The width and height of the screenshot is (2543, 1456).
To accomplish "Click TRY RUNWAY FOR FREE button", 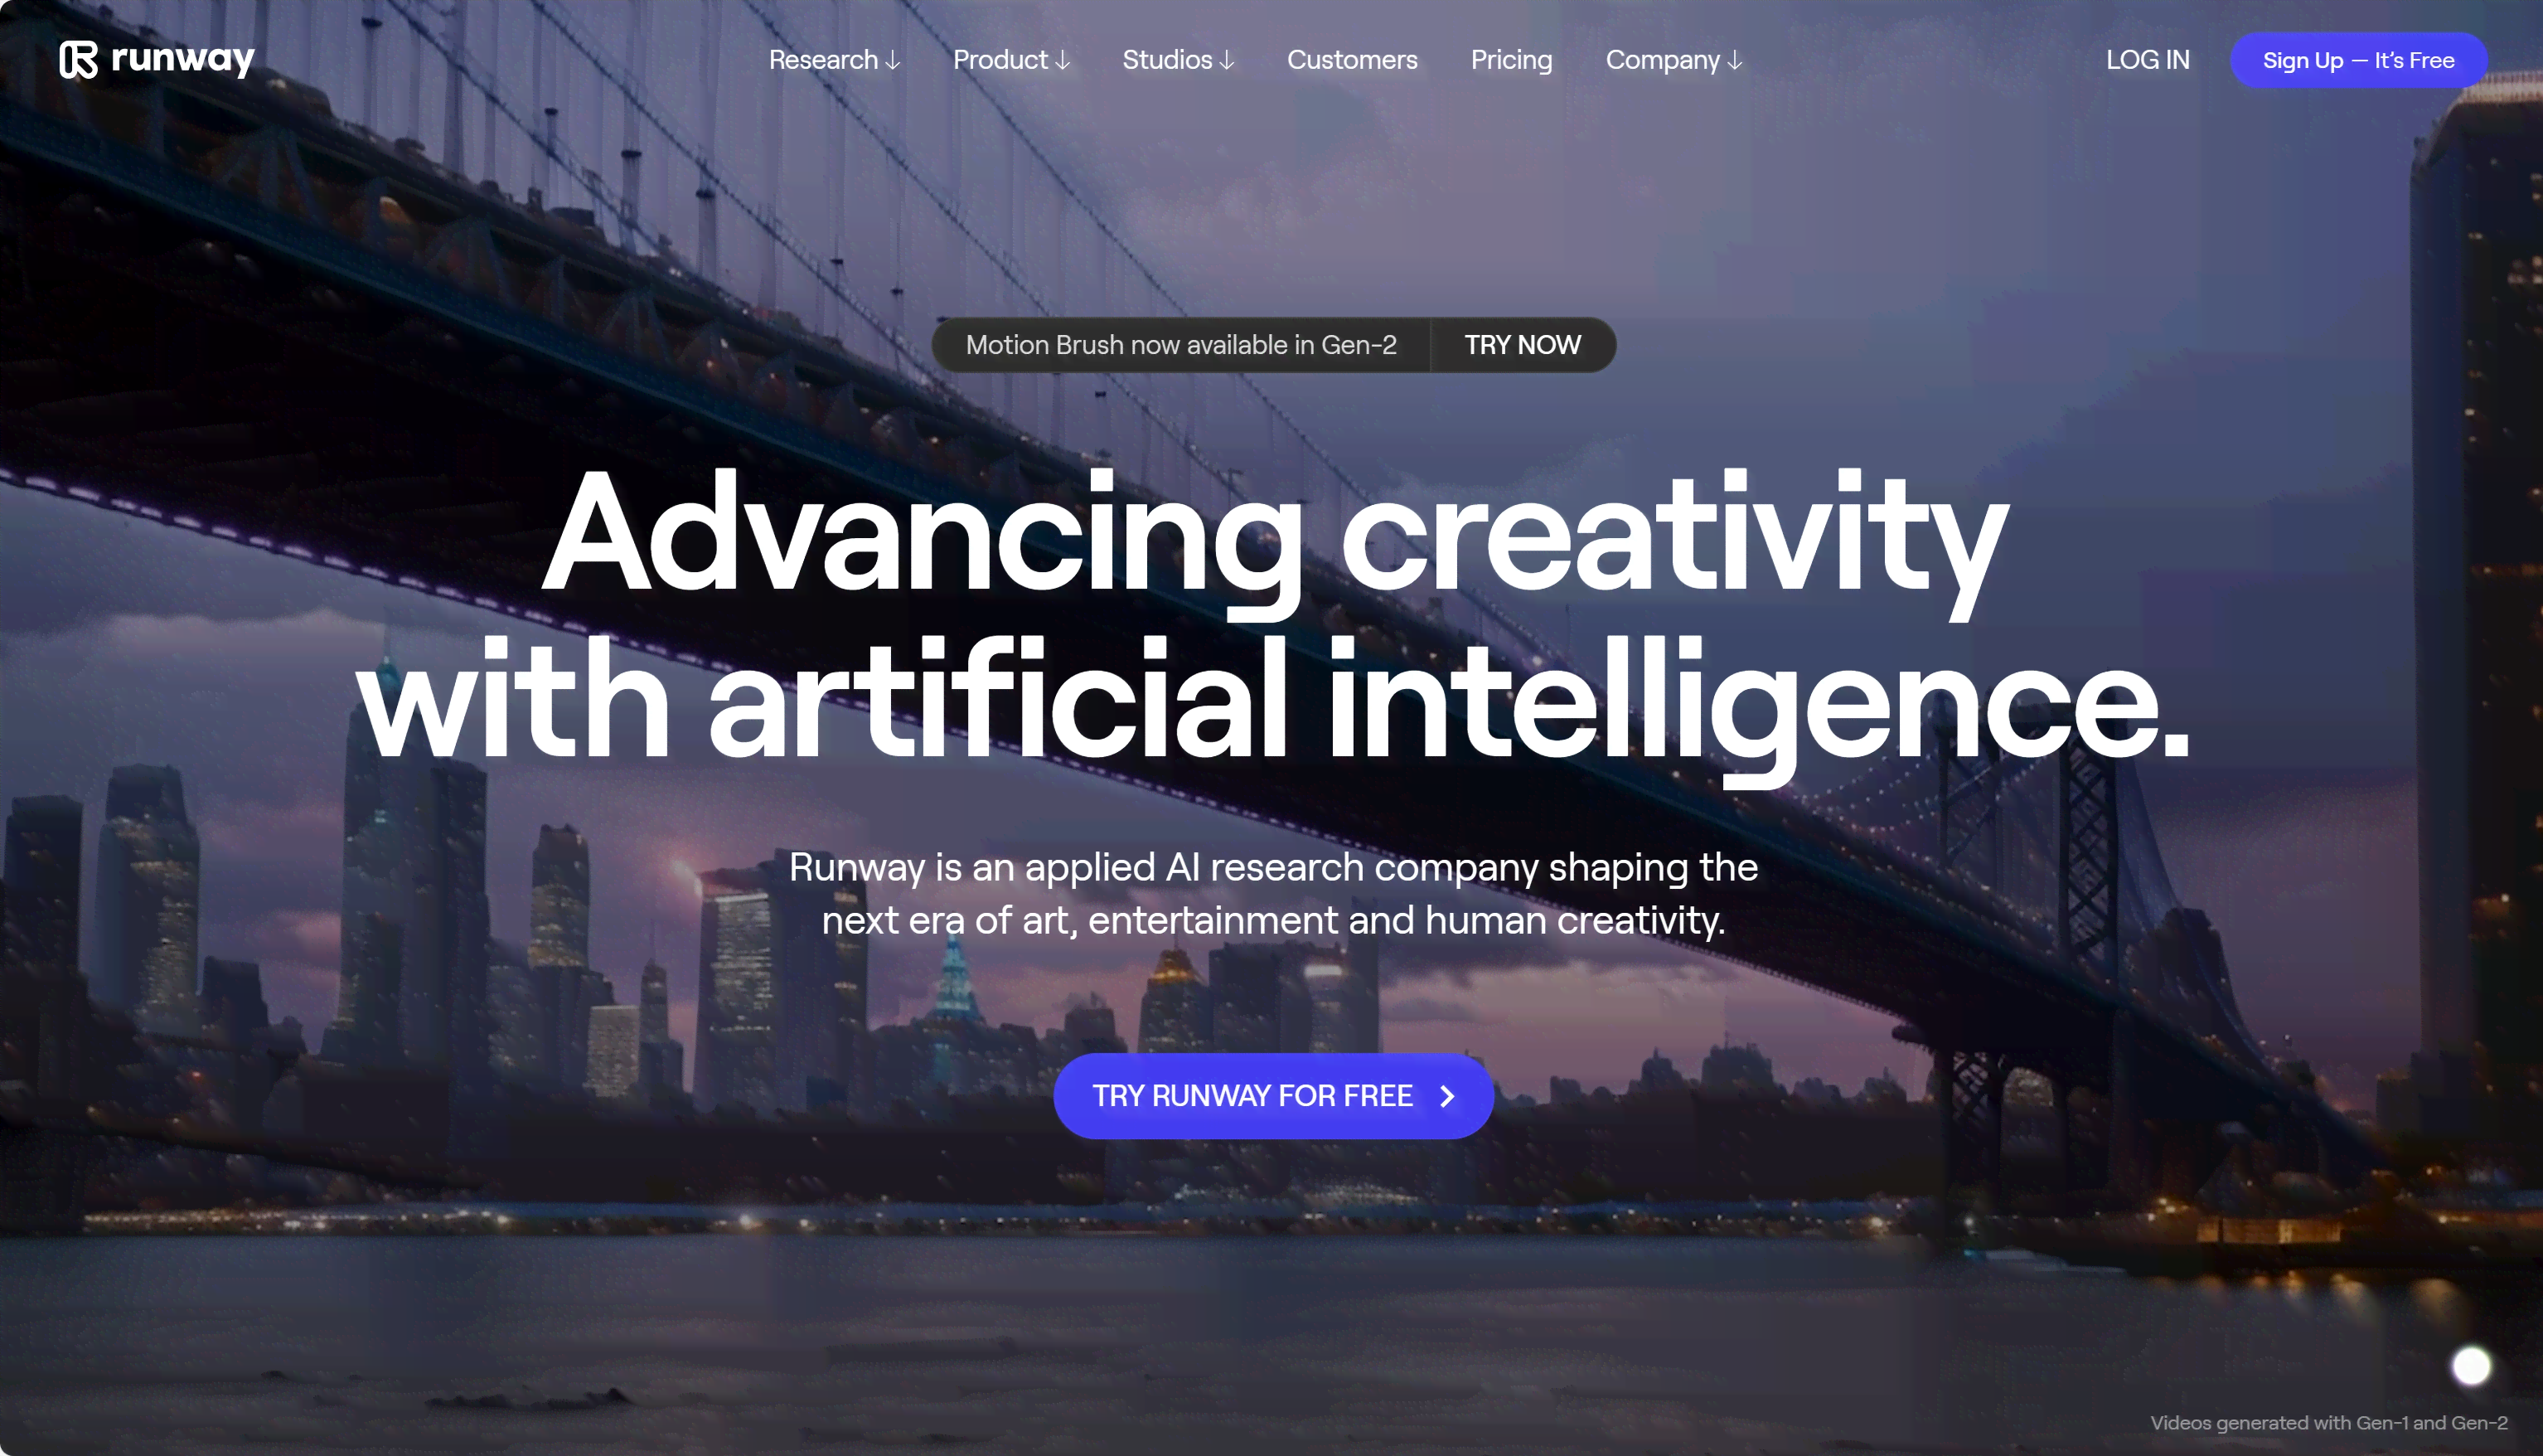I will tap(1273, 1096).
